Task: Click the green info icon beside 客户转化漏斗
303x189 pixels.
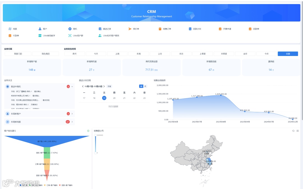Action: click(88, 131)
